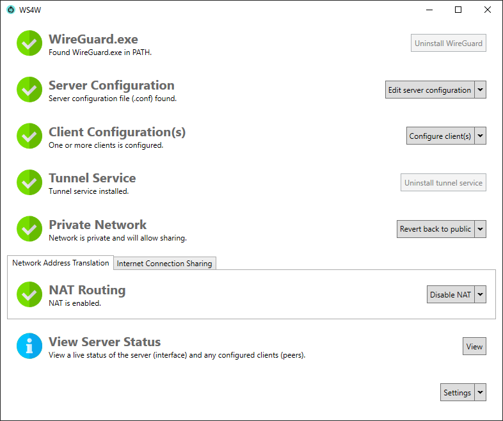Switch to the Internet Connection Sharing tab
Screen dimensions: 503x421
(x=164, y=264)
